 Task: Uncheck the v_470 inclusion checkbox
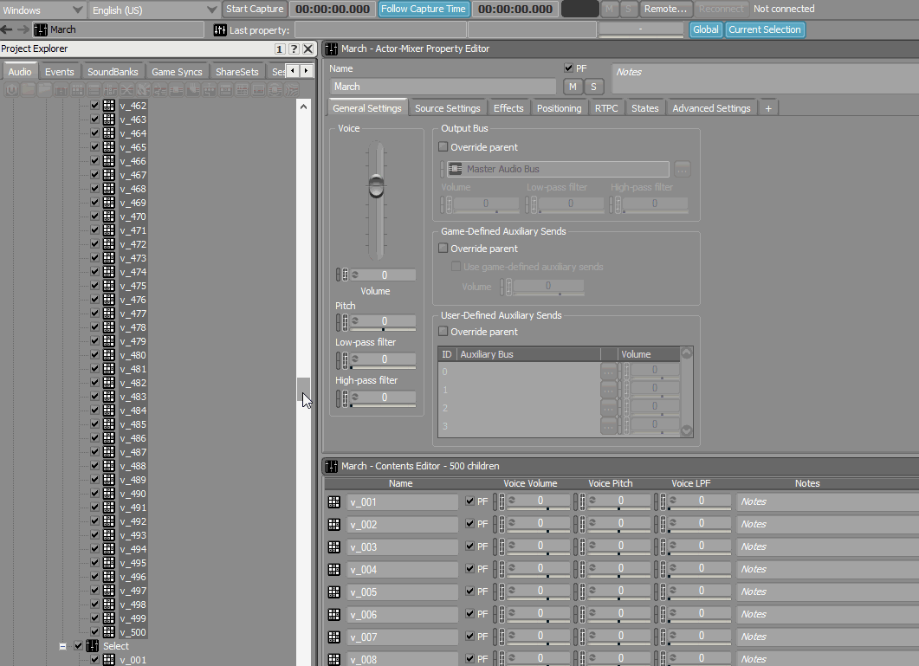click(x=95, y=217)
